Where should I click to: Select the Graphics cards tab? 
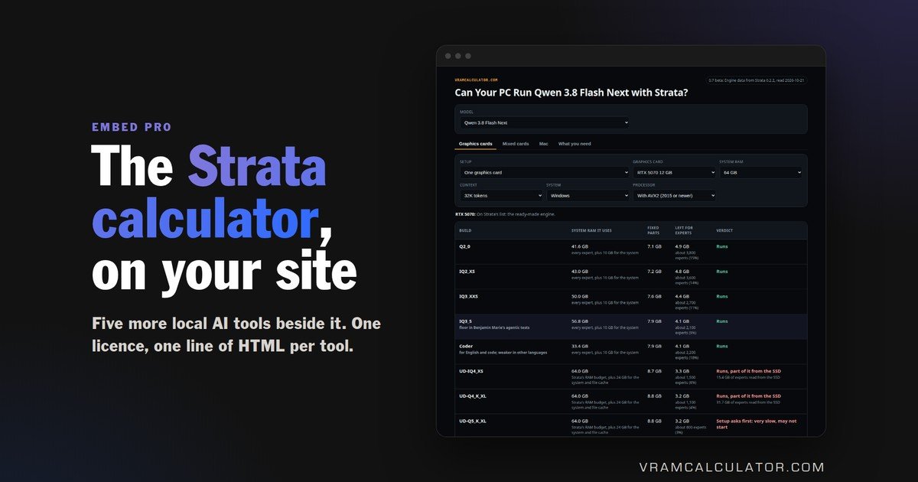476,144
